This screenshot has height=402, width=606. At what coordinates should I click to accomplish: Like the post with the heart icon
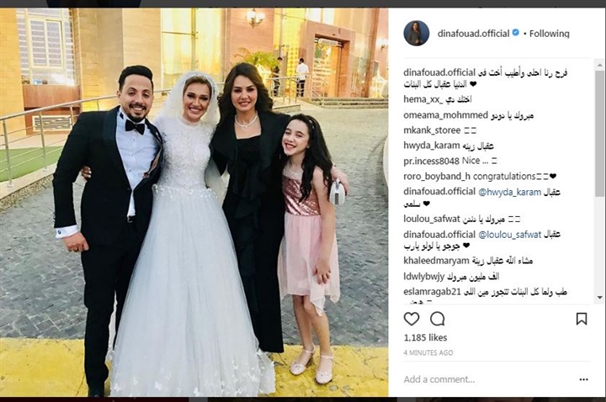pos(412,319)
